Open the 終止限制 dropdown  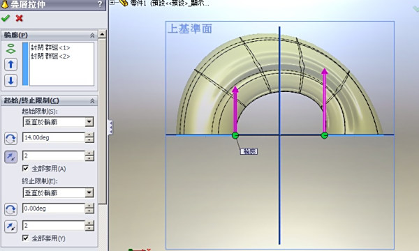coord(89,192)
